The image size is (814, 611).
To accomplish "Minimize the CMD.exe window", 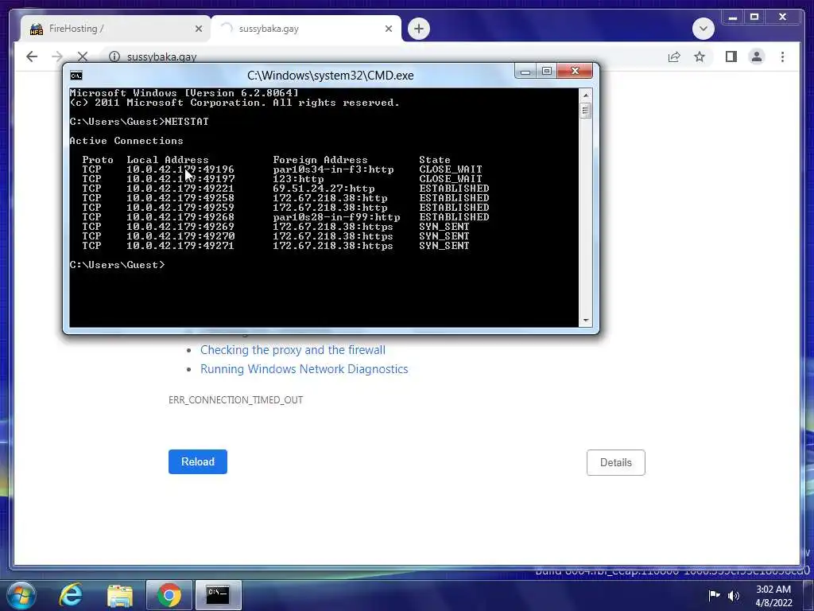I will [x=525, y=71].
